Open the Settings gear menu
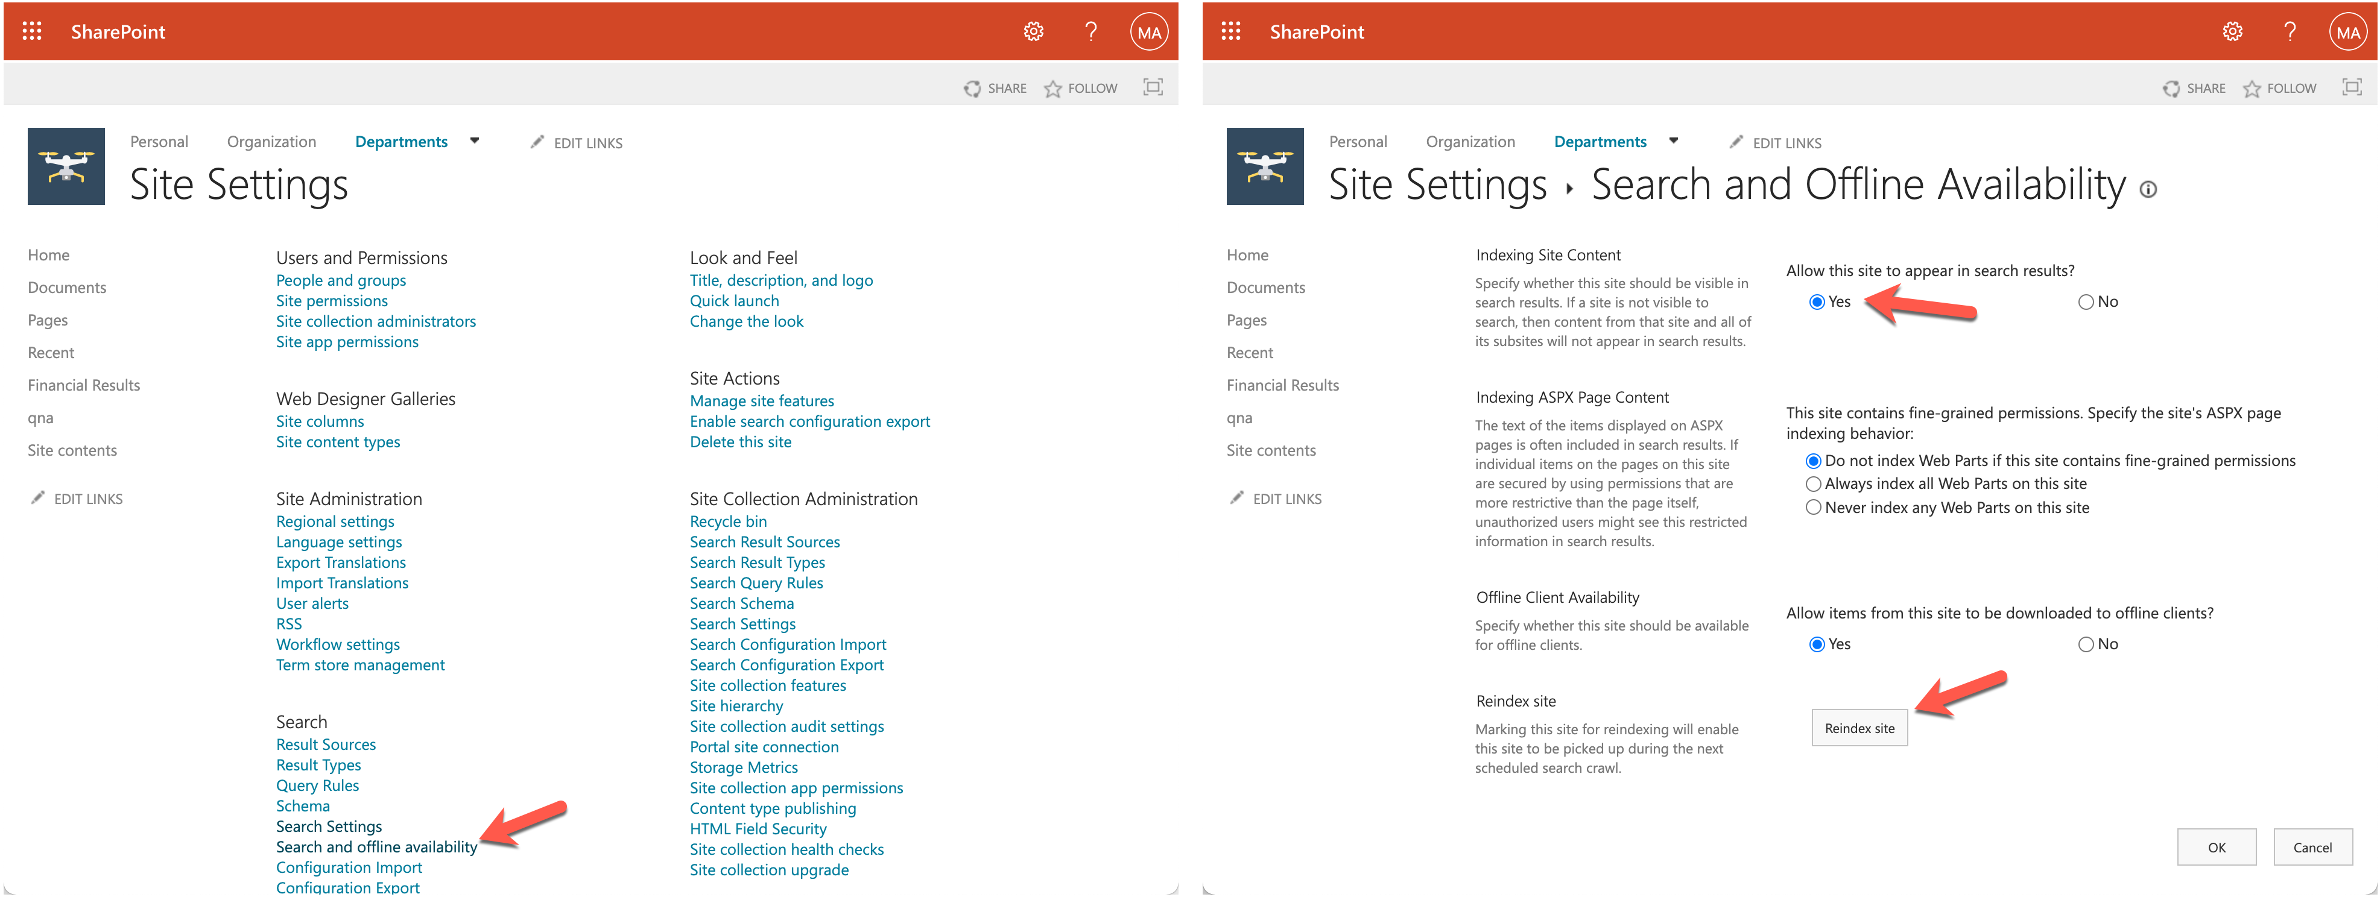This screenshot has width=2380, height=897. 1033,31
